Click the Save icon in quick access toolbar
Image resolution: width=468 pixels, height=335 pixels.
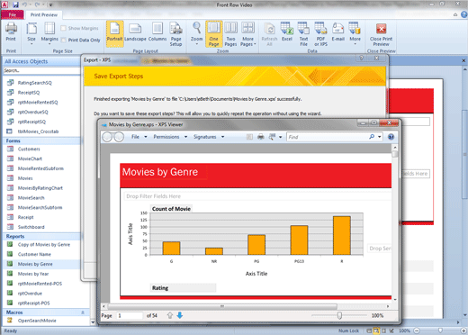click(x=15, y=5)
